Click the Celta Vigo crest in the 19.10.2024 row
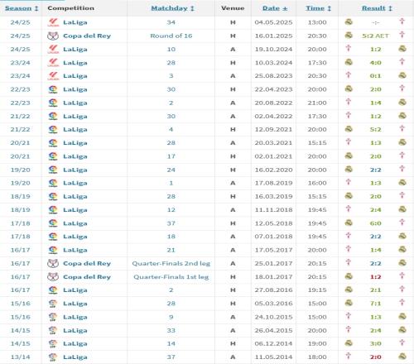Screen dimensions: 414x364 point(349,49)
